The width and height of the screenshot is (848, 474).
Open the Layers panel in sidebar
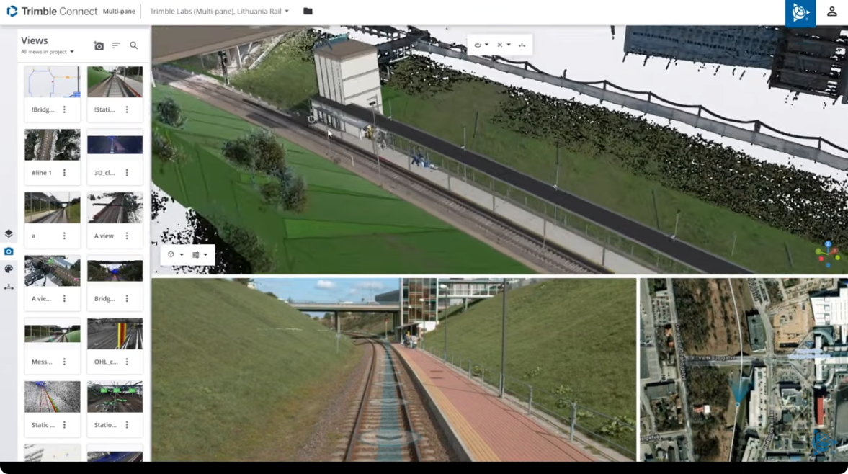coord(9,233)
